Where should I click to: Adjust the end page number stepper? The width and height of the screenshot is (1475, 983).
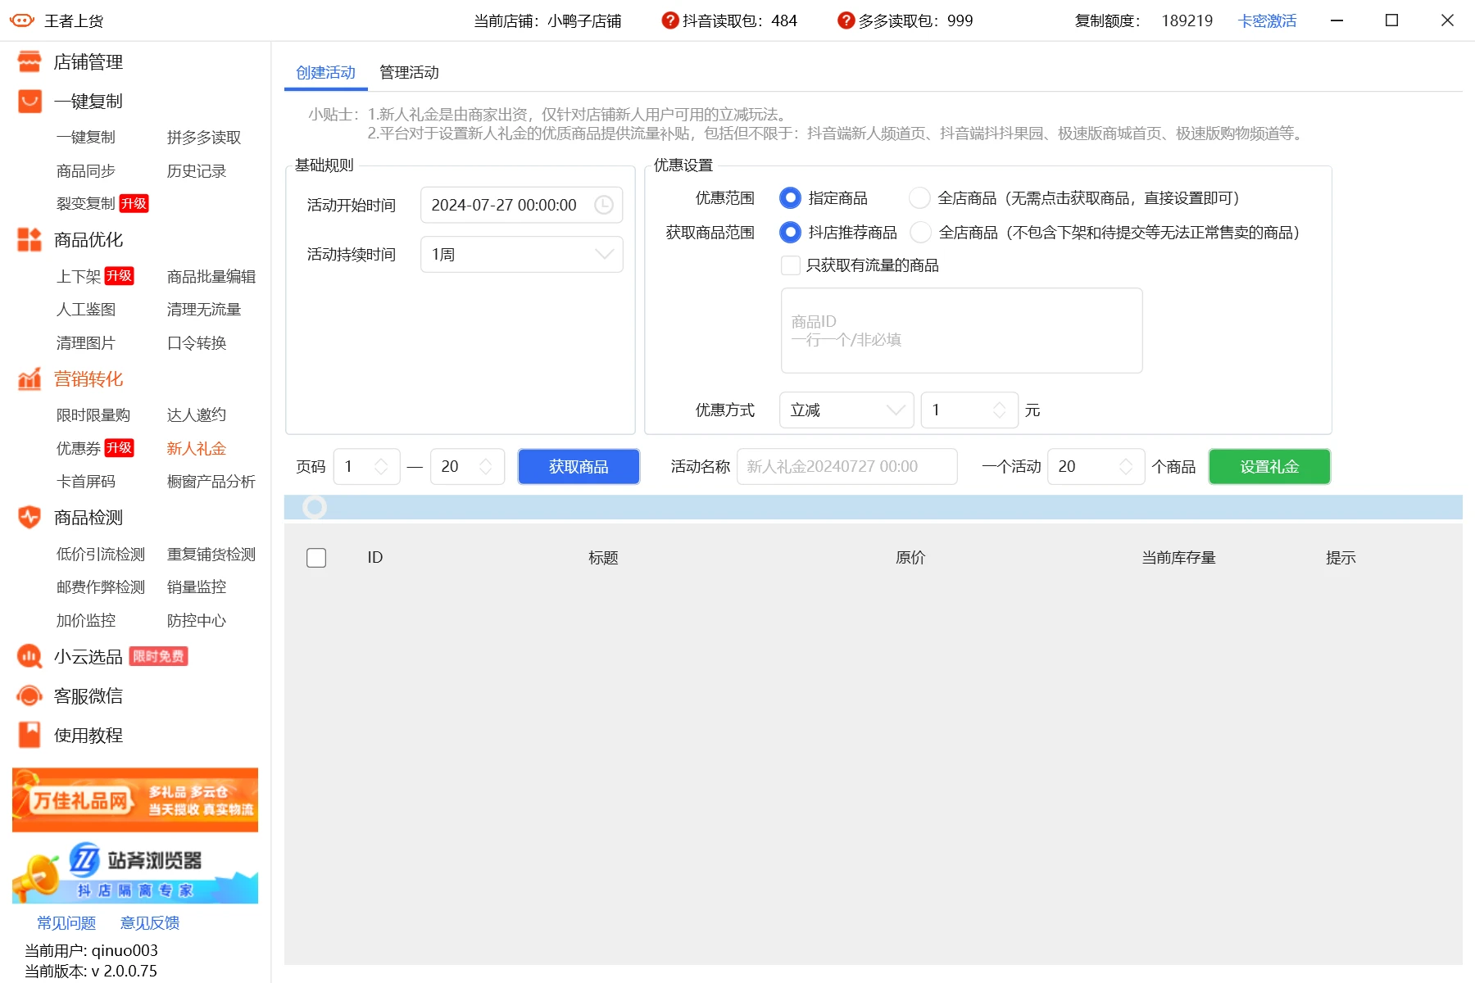[486, 466]
